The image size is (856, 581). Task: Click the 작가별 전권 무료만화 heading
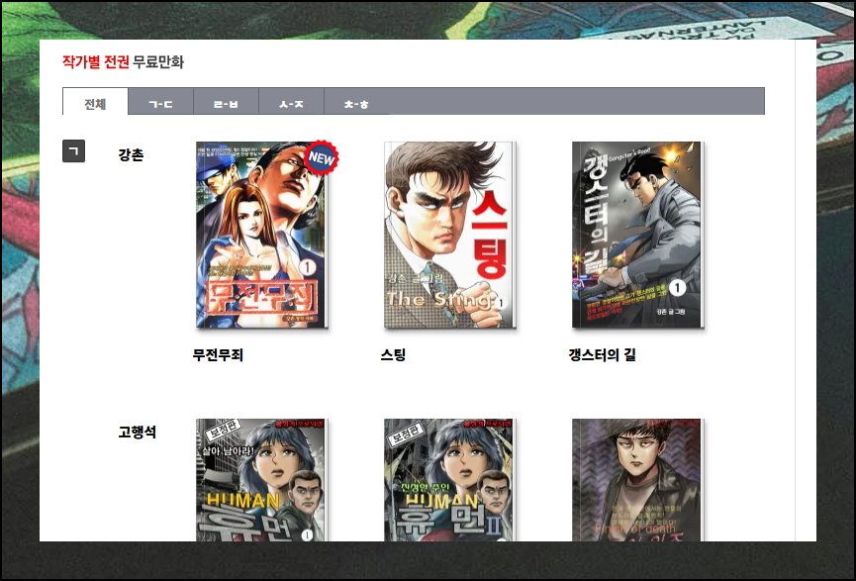point(123,61)
